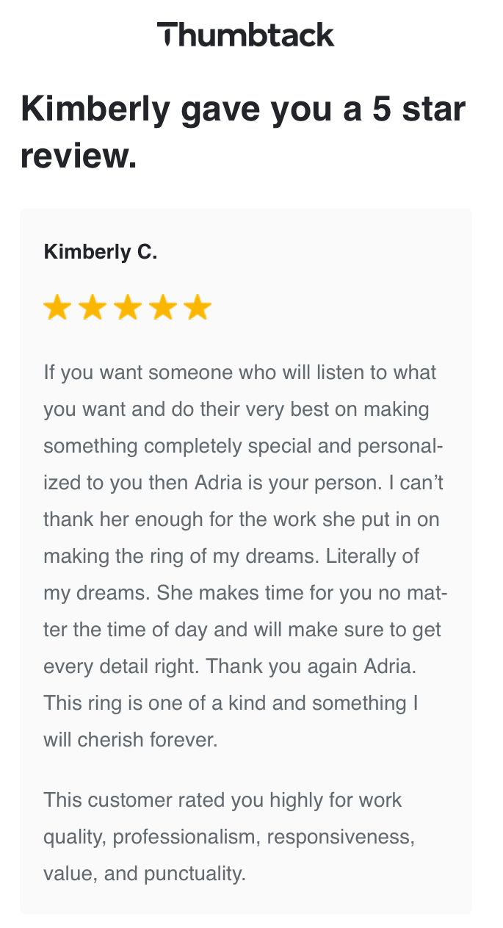
Task: Click 'value, and punctuality.' text
Action: pos(144,873)
